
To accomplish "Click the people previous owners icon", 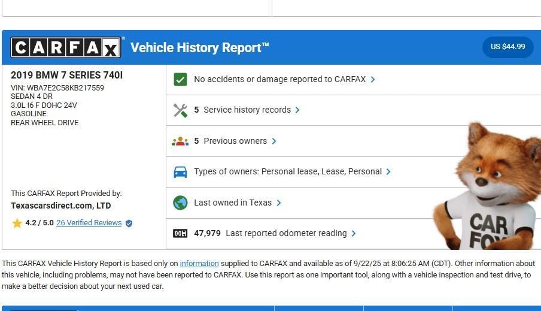I will coord(180,141).
